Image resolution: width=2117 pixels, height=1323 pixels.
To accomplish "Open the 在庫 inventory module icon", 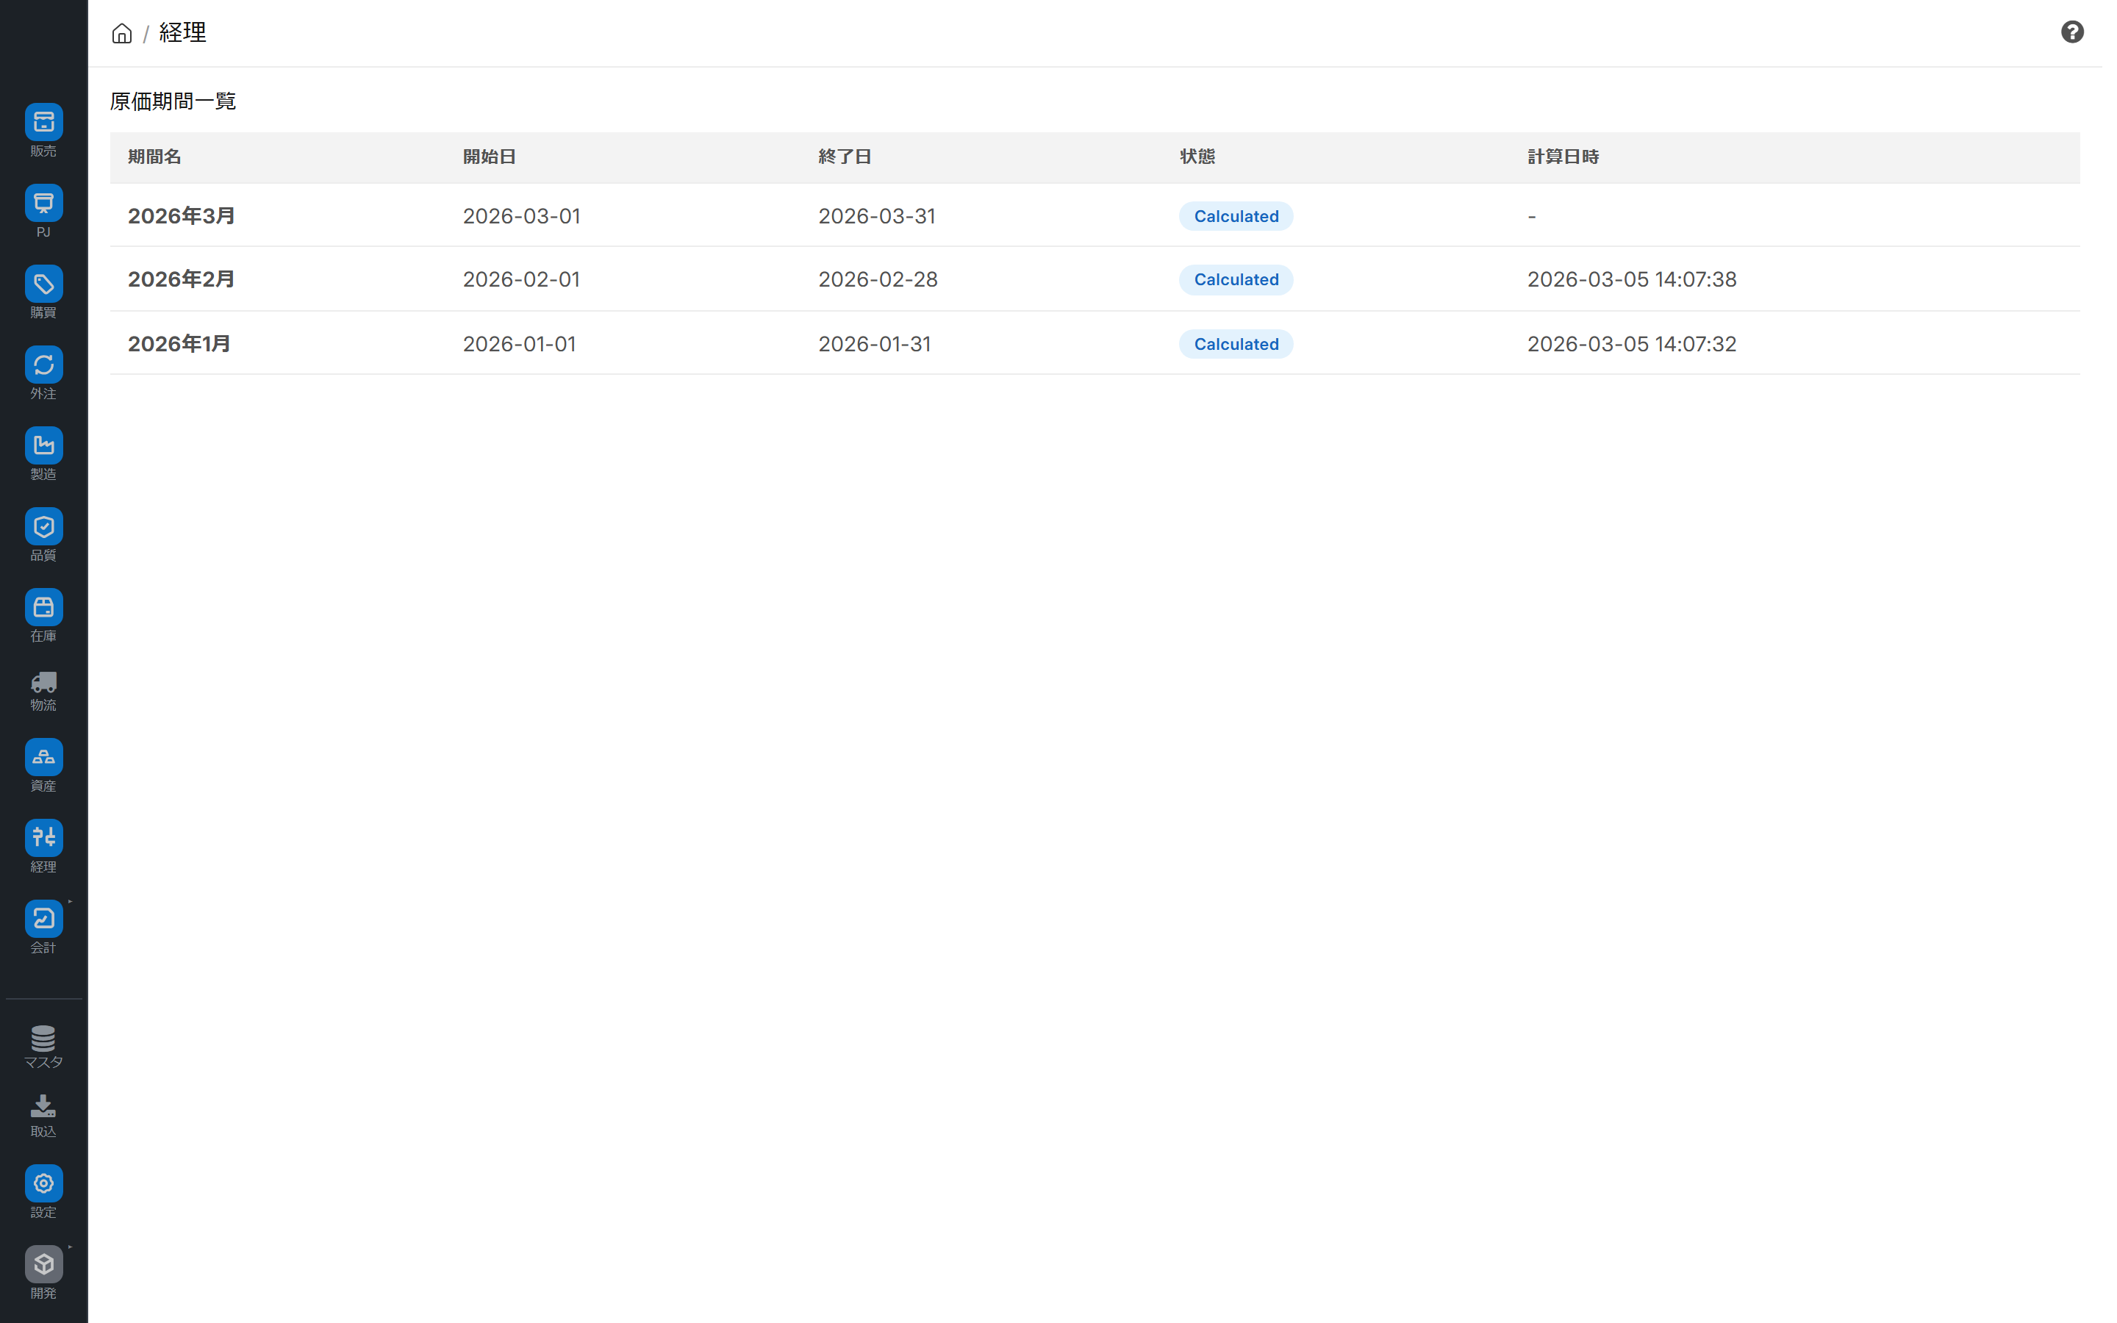I will pyautogui.click(x=44, y=607).
